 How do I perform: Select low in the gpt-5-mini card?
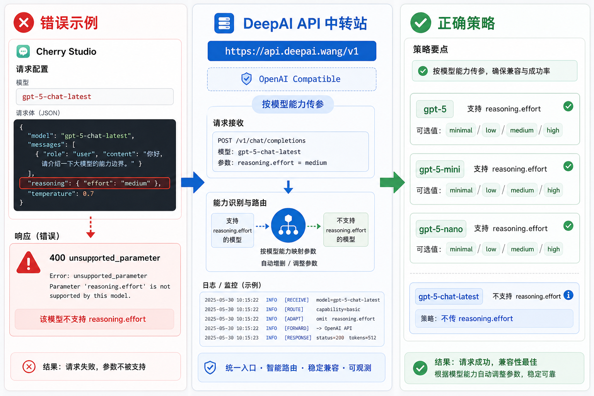491,190
